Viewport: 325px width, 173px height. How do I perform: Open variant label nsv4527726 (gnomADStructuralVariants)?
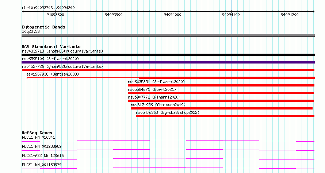(x=62, y=66)
